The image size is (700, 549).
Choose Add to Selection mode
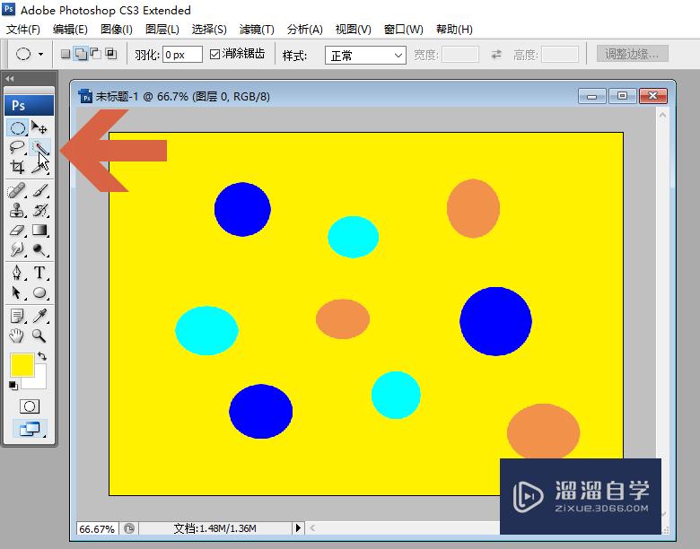tap(81, 54)
